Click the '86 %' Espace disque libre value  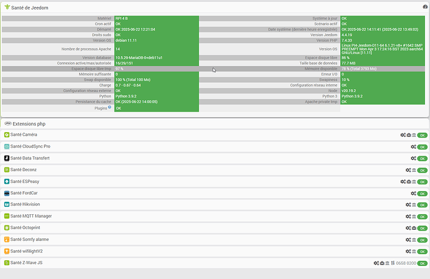(x=345, y=57)
